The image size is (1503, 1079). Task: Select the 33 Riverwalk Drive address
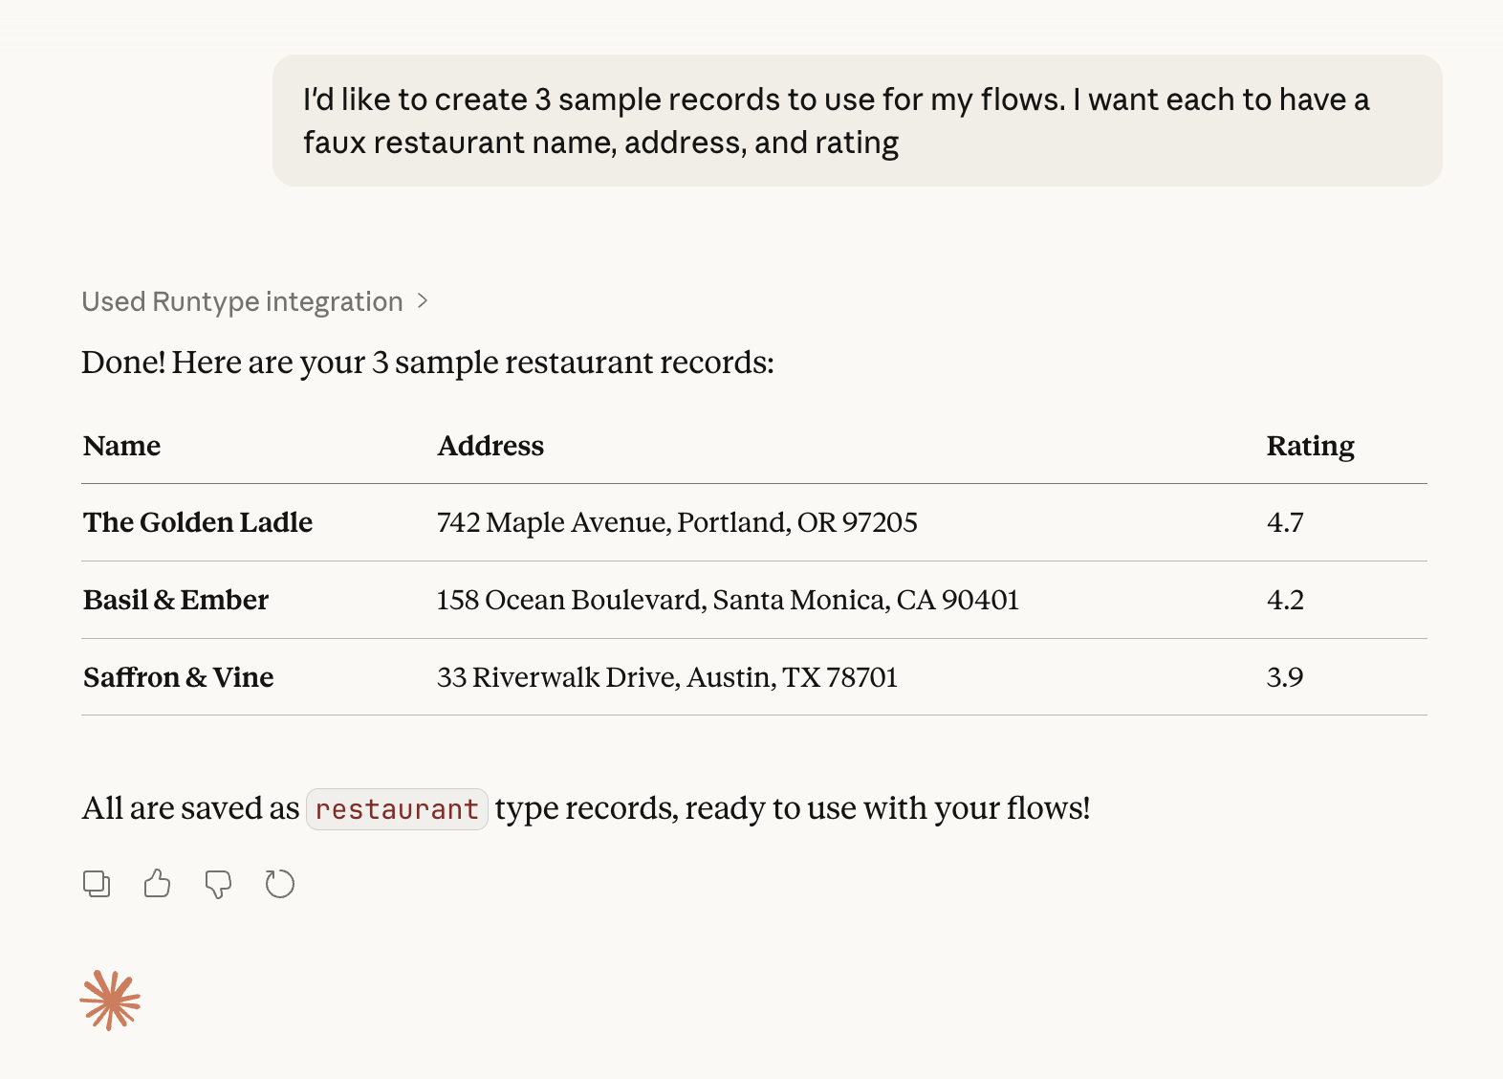click(x=667, y=677)
